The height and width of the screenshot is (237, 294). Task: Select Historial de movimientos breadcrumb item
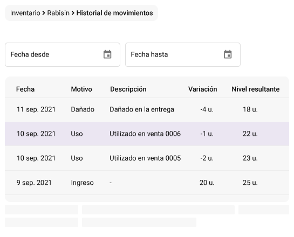[114, 13]
